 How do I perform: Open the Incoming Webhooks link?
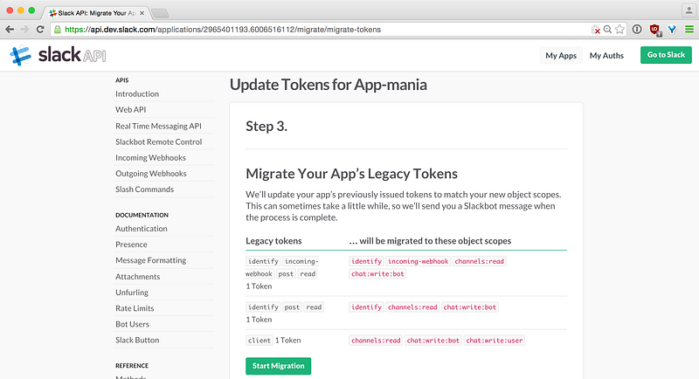coord(150,158)
